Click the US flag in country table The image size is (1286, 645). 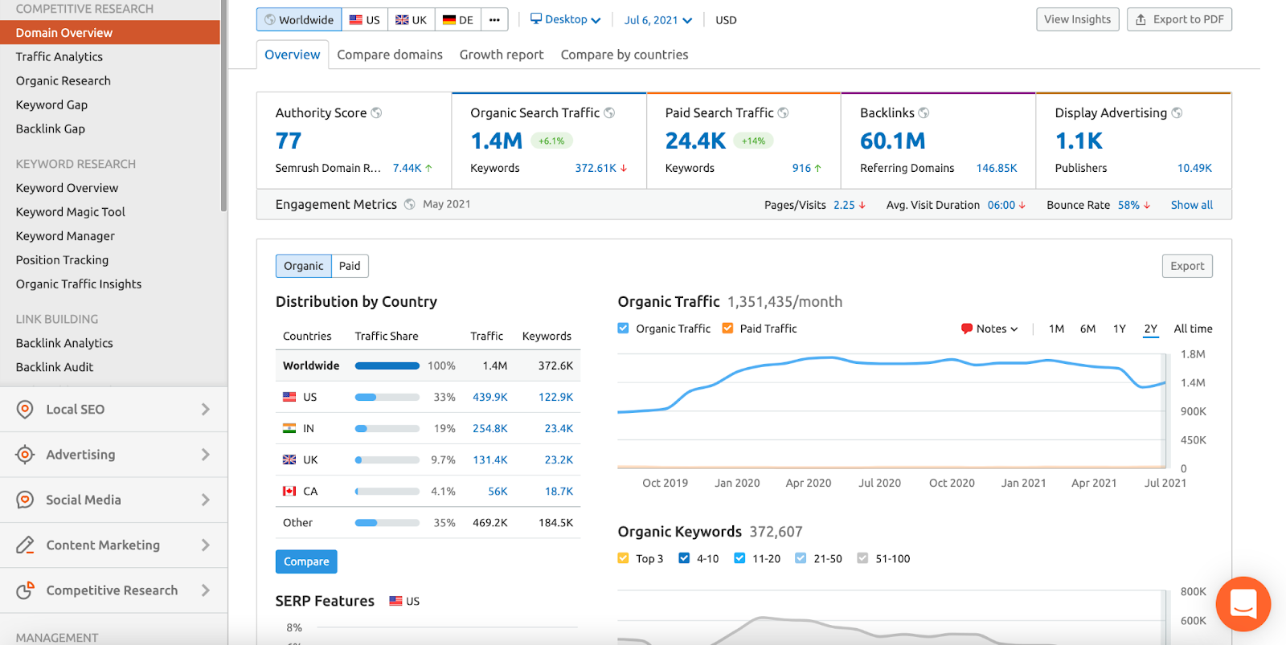click(289, 397)
